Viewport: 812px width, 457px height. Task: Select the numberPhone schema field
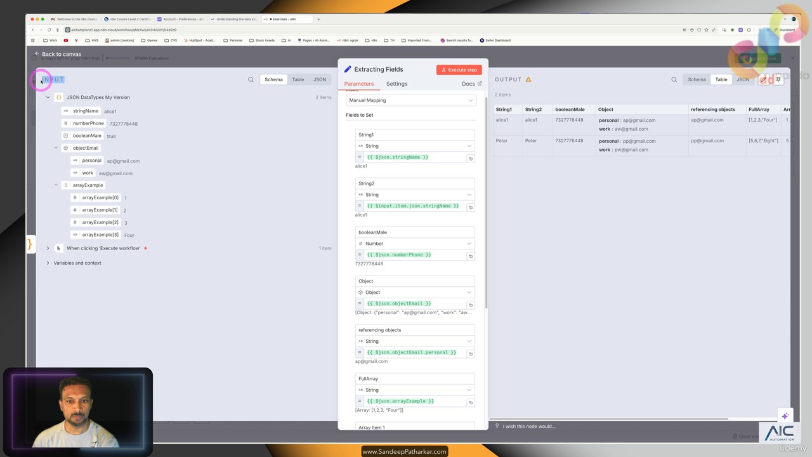pos(83,123)
